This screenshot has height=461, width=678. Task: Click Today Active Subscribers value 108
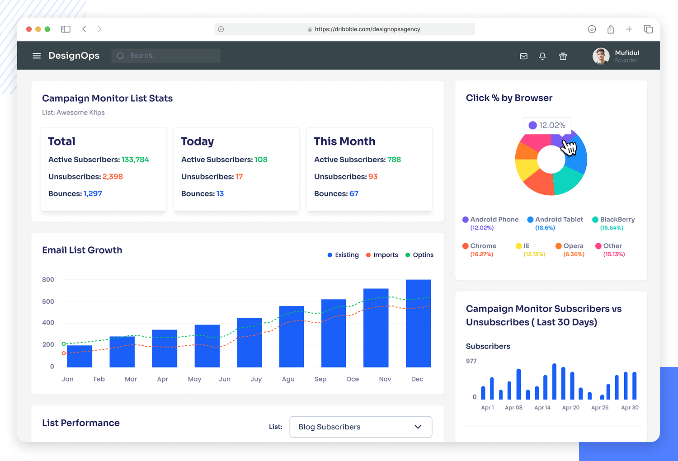(261, 160)
